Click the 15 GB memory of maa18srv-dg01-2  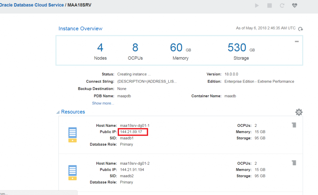click(260, 170)
